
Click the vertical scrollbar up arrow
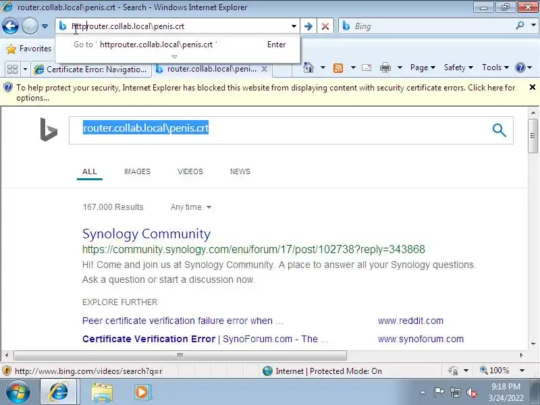[x=533, y=113]
